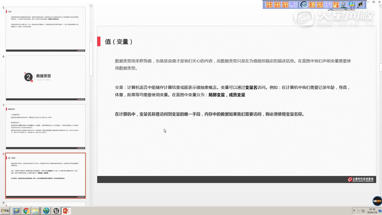Click the green globe icon in taskbar
382x215 pixels.
point(46,210)
